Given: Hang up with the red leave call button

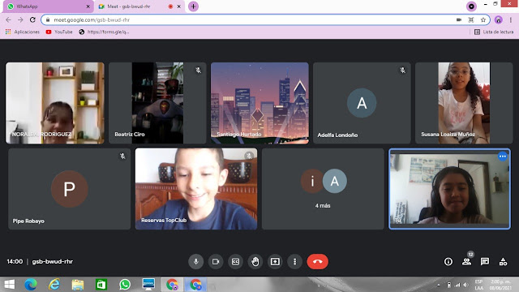Looking at the screenshot, I should 317,261.
